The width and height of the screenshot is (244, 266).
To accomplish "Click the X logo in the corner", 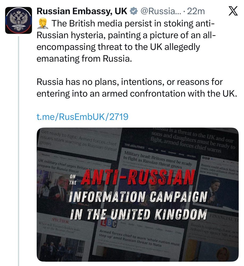I will pyautogui.click(x=234, y=11).
